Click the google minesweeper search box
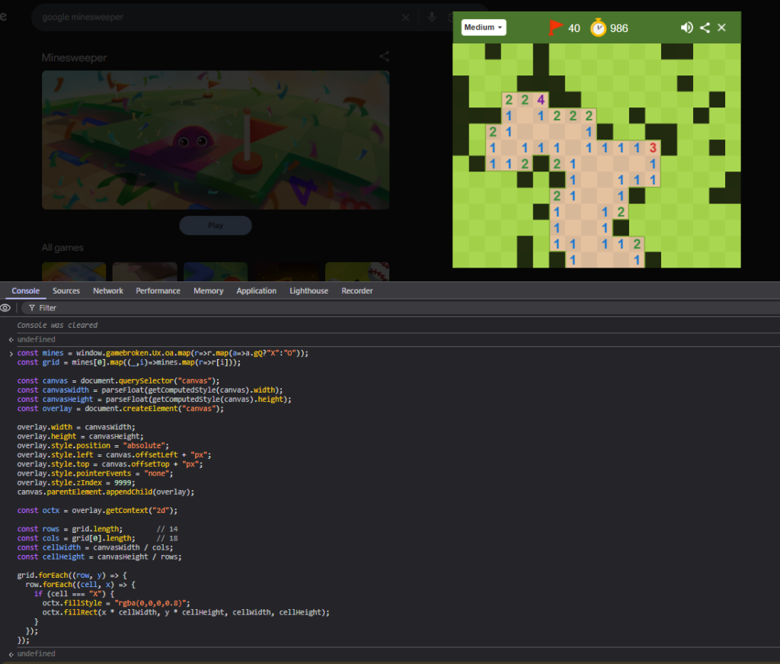 pos(213,18)
